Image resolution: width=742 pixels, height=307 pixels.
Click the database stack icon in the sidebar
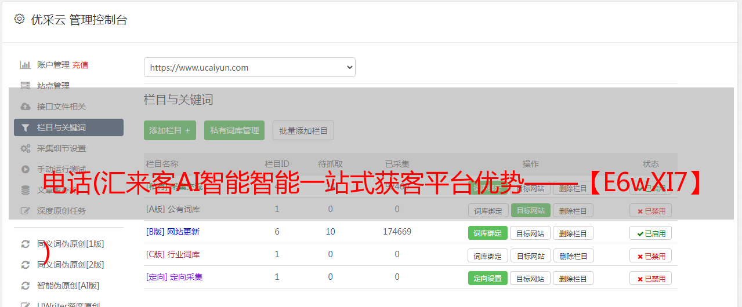[x=25, y=190]
